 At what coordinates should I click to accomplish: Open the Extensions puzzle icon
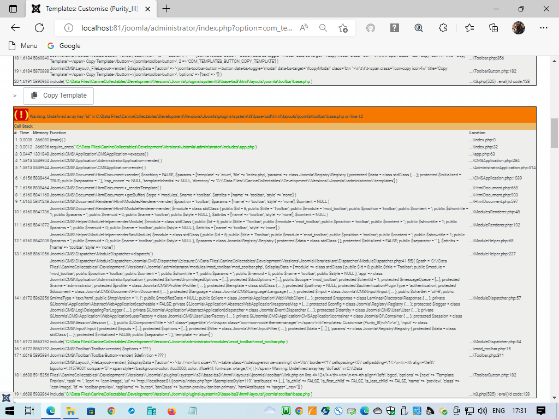coord(443,28)
